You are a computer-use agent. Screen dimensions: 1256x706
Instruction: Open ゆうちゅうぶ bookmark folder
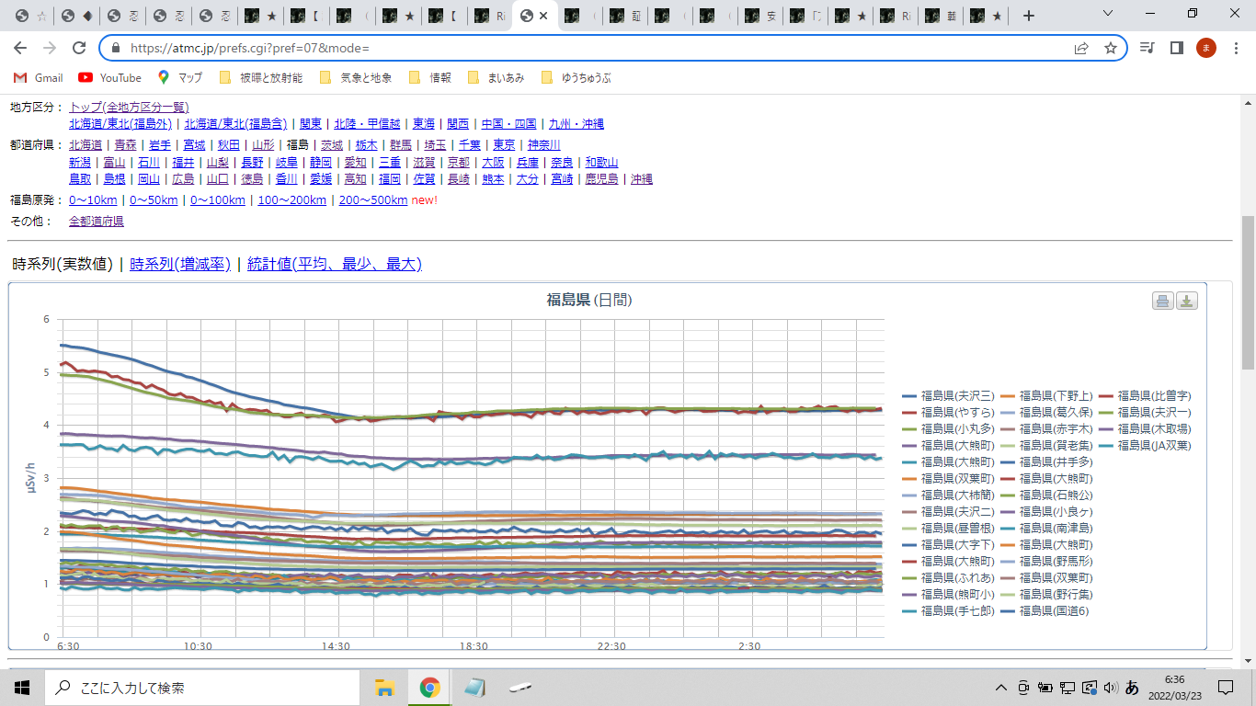tap(577, 78)
